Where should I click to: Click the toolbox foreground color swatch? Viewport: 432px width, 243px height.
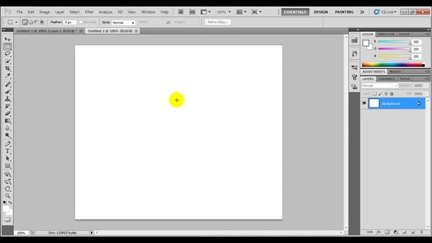[5, 209]
